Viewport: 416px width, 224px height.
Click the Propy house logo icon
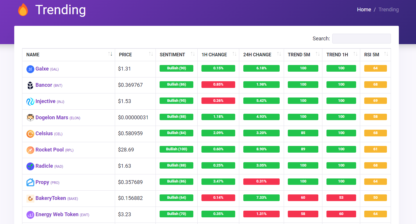[x=30, y=183]
